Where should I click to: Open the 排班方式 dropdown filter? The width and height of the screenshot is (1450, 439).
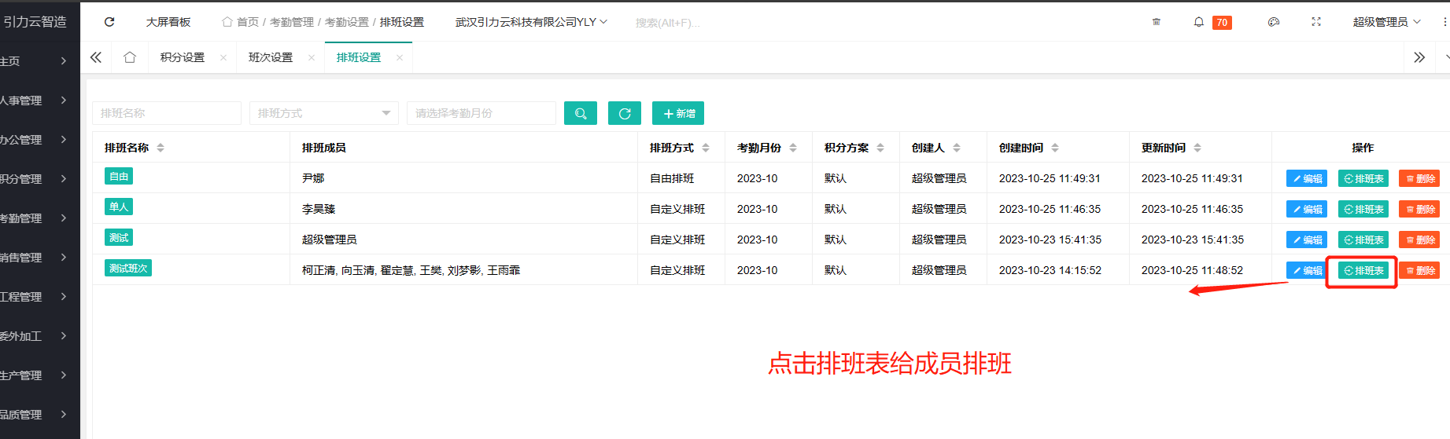(323, 113)
